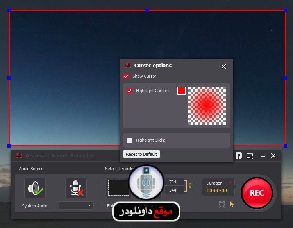Toggle the aspect ratio lock chain icon
This screenshot has width=293, height=228.
[190, 186]
